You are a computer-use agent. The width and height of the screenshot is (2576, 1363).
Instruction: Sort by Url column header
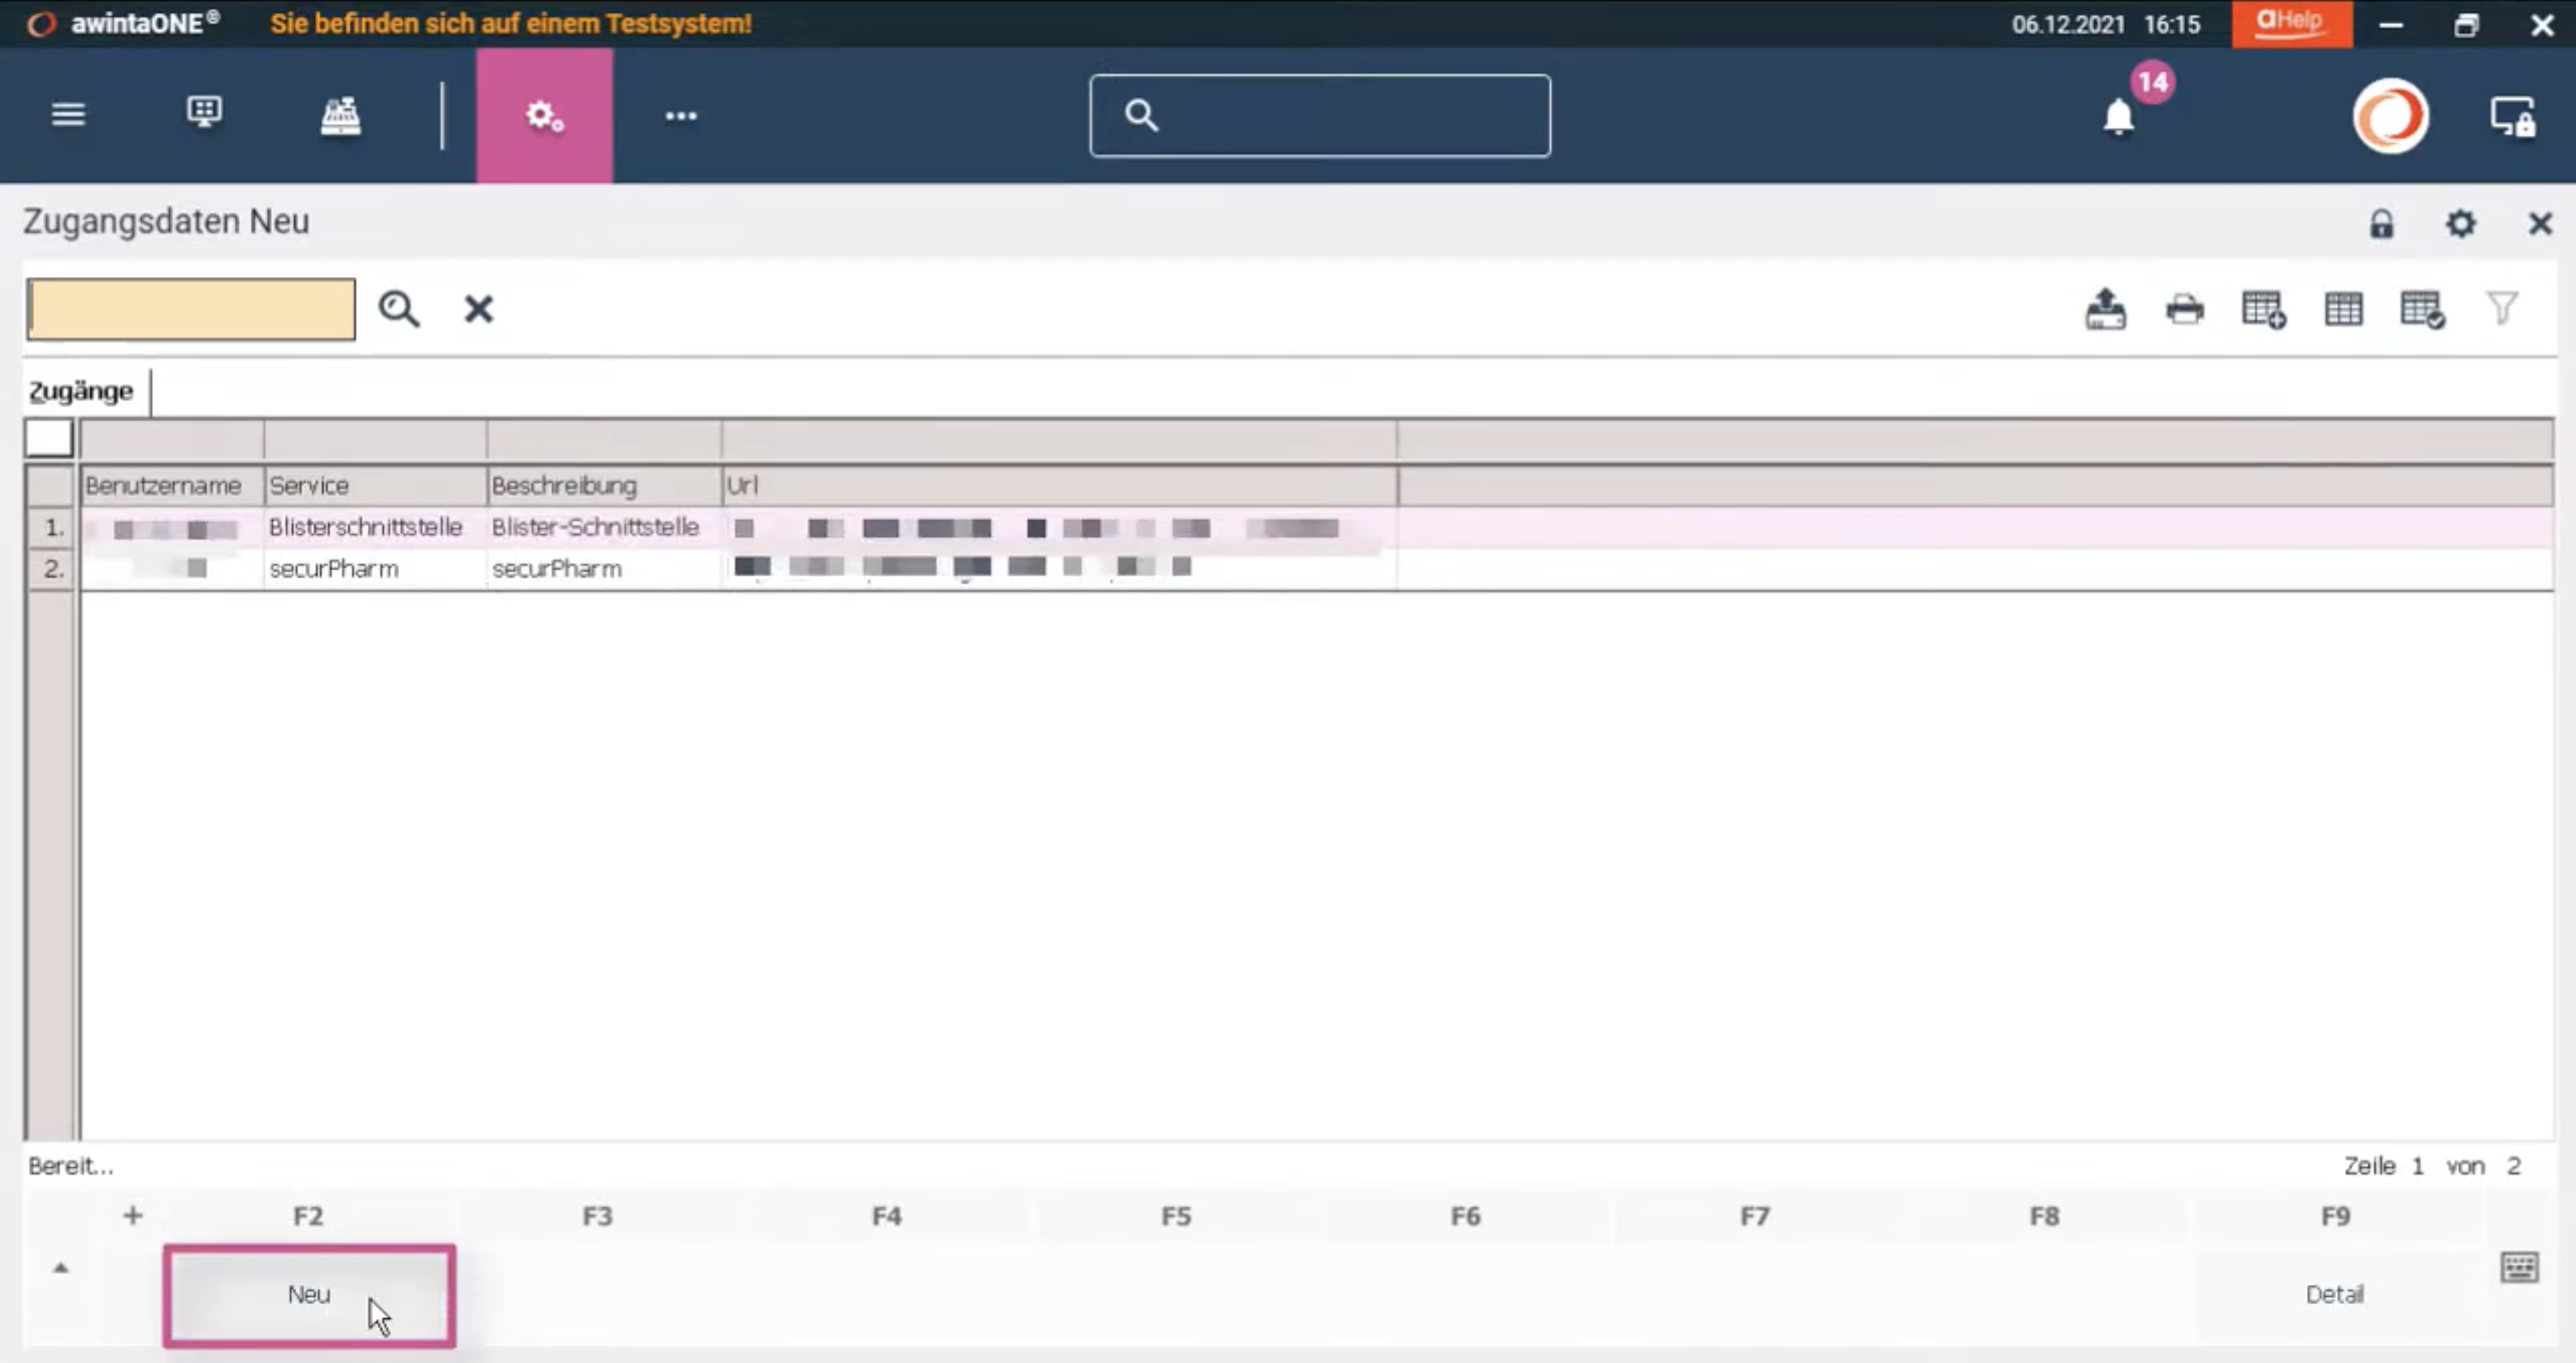point(1059,486)
